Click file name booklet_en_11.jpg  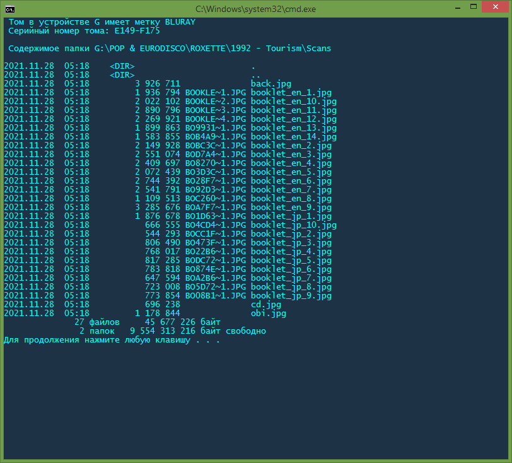[x=294, y=110]
